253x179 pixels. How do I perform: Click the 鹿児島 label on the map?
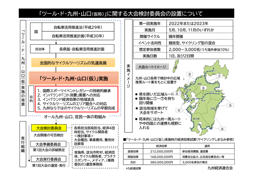click(x=196, y=119)
